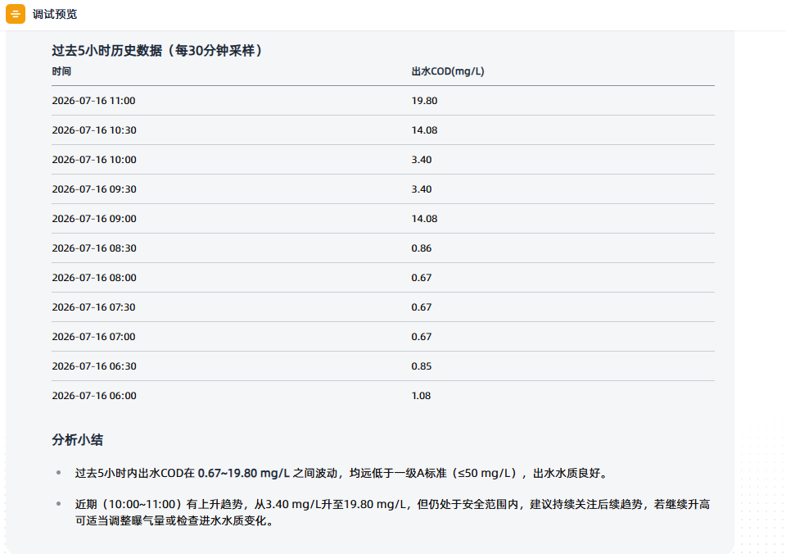Viewport: 786px width, 554px height.
Task: Click the summary bullet starting 近期（10:00~11:00）
Action: click(x=392, y=512)
